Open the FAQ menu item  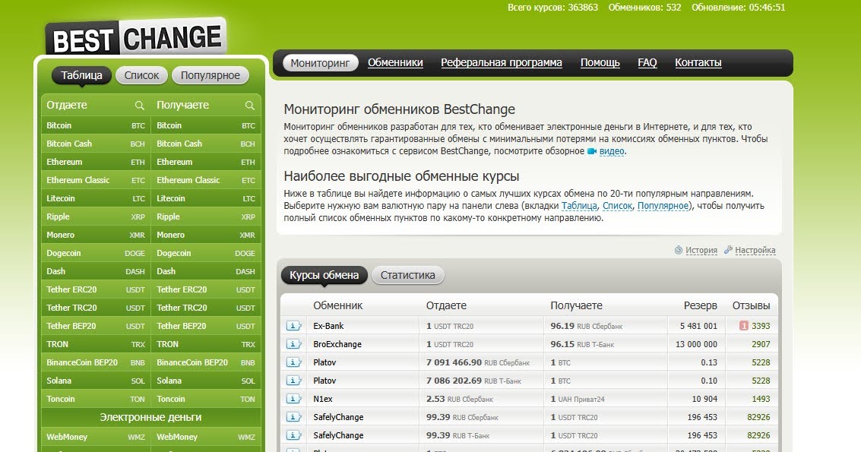647,62
